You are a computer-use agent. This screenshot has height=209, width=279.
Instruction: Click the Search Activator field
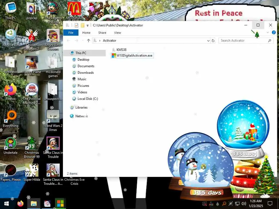[x=246, y=41]
